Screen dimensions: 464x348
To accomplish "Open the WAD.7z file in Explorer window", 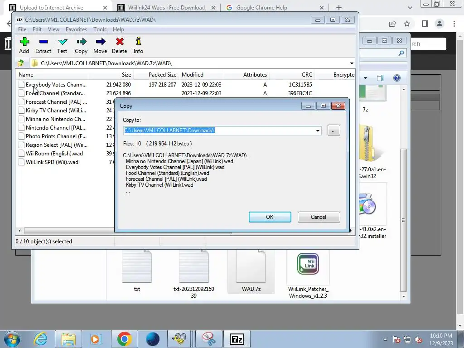I will (x=251, y=271).
